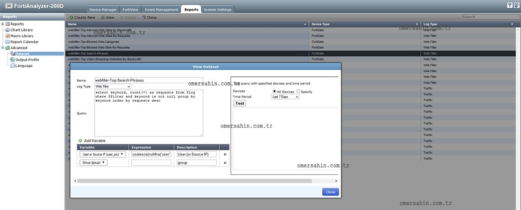Collapse the Advanced tree node
The height and width of the screenshot is (210, 521).
click(x=3, y=48)
